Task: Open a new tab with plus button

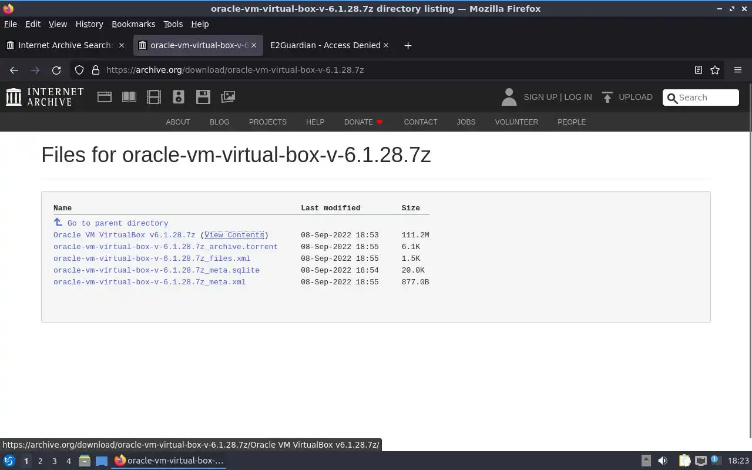Action: pyautogui.click(x=408, y=45)
